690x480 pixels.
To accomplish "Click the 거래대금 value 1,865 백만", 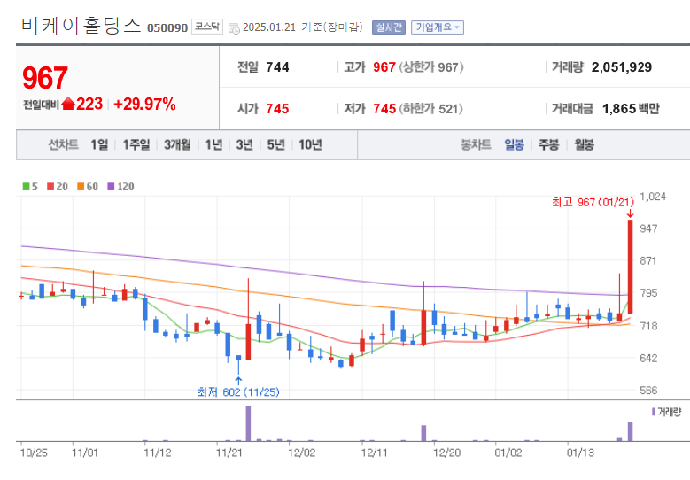I will (631, 109).
